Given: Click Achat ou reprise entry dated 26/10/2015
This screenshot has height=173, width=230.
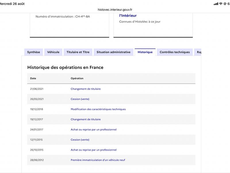Looking at the screenshot, I should pyautogui.click(x=94, y=150).
